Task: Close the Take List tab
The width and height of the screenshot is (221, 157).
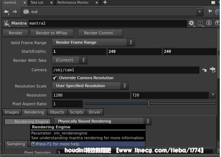Action: coord(51,3)
